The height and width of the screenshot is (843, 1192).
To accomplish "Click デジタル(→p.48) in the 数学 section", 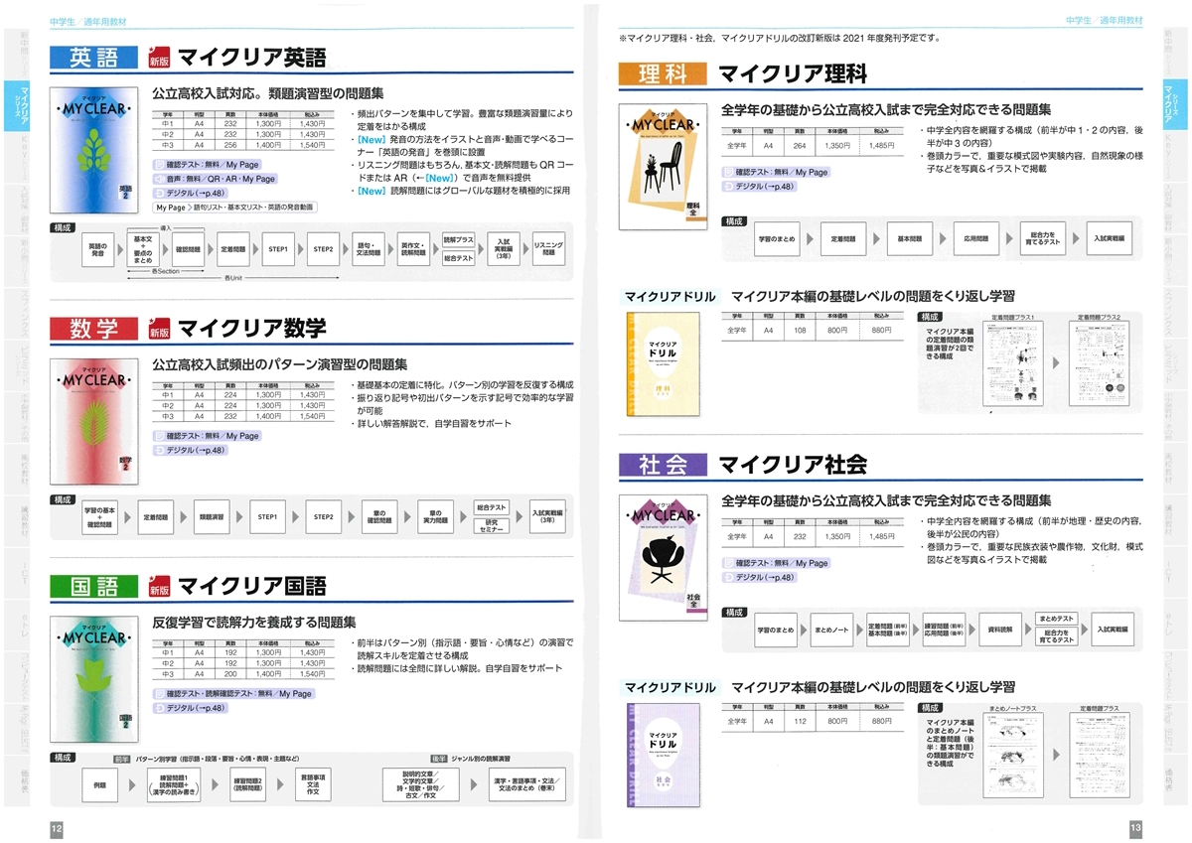I will [x=190, y=450].
